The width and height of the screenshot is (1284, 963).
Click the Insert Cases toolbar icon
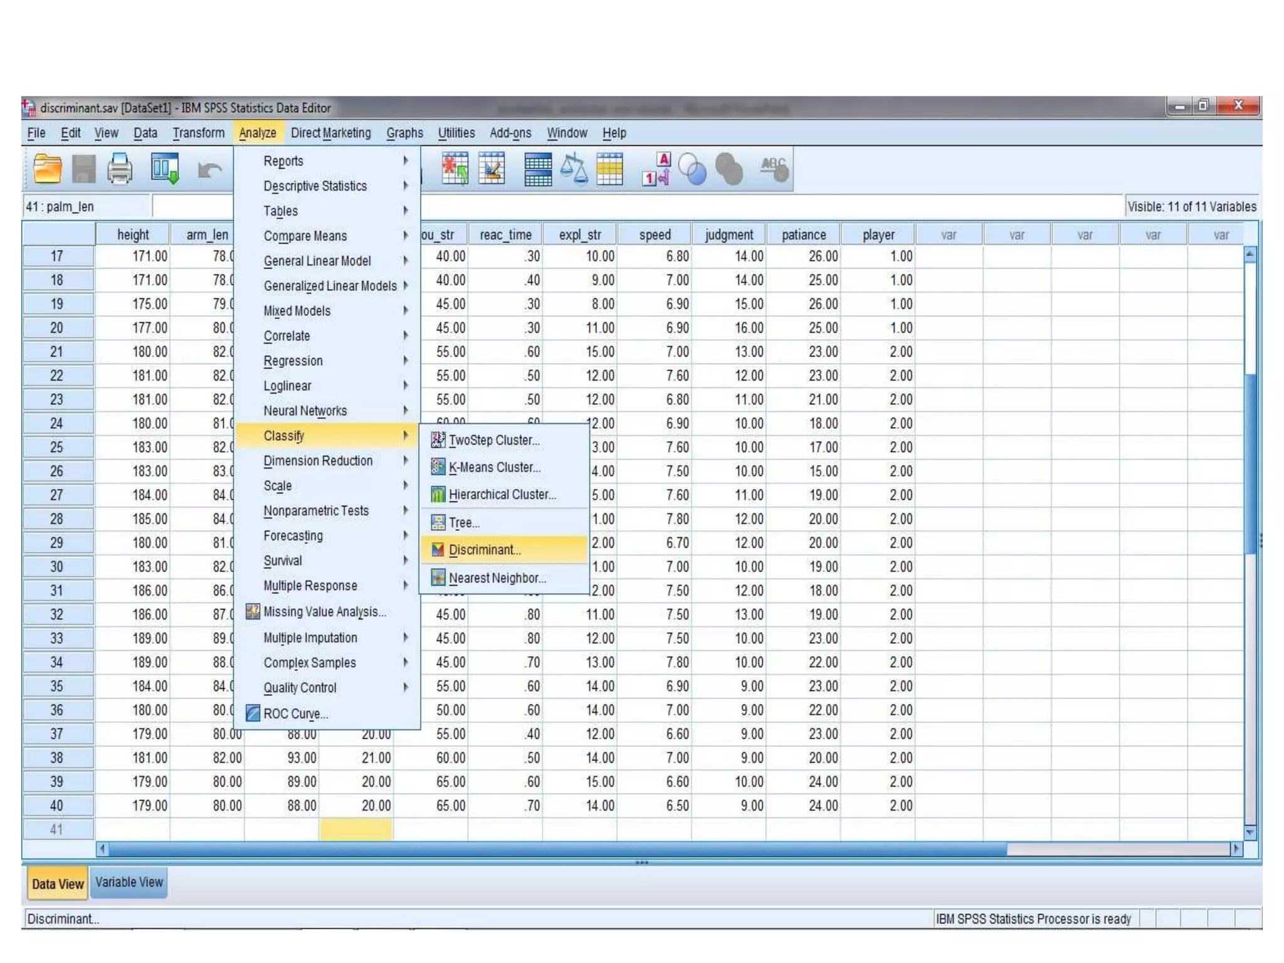(x=455, y=169)
